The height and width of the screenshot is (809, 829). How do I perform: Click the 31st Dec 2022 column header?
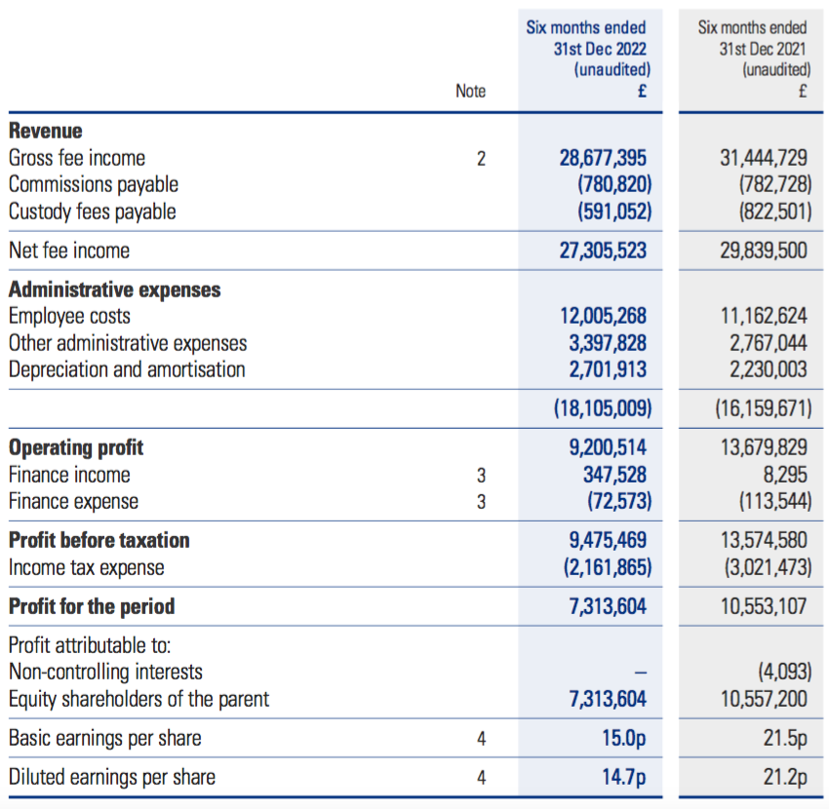pos(588,58)
